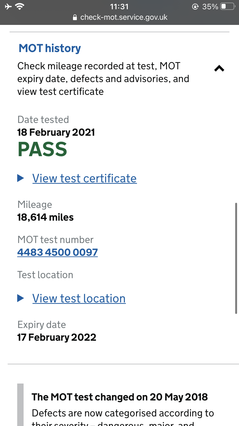Expand the View test certificate triangle
Image resolution: width=239 pixels, height=426 pixels.
(x=21, y=178)
